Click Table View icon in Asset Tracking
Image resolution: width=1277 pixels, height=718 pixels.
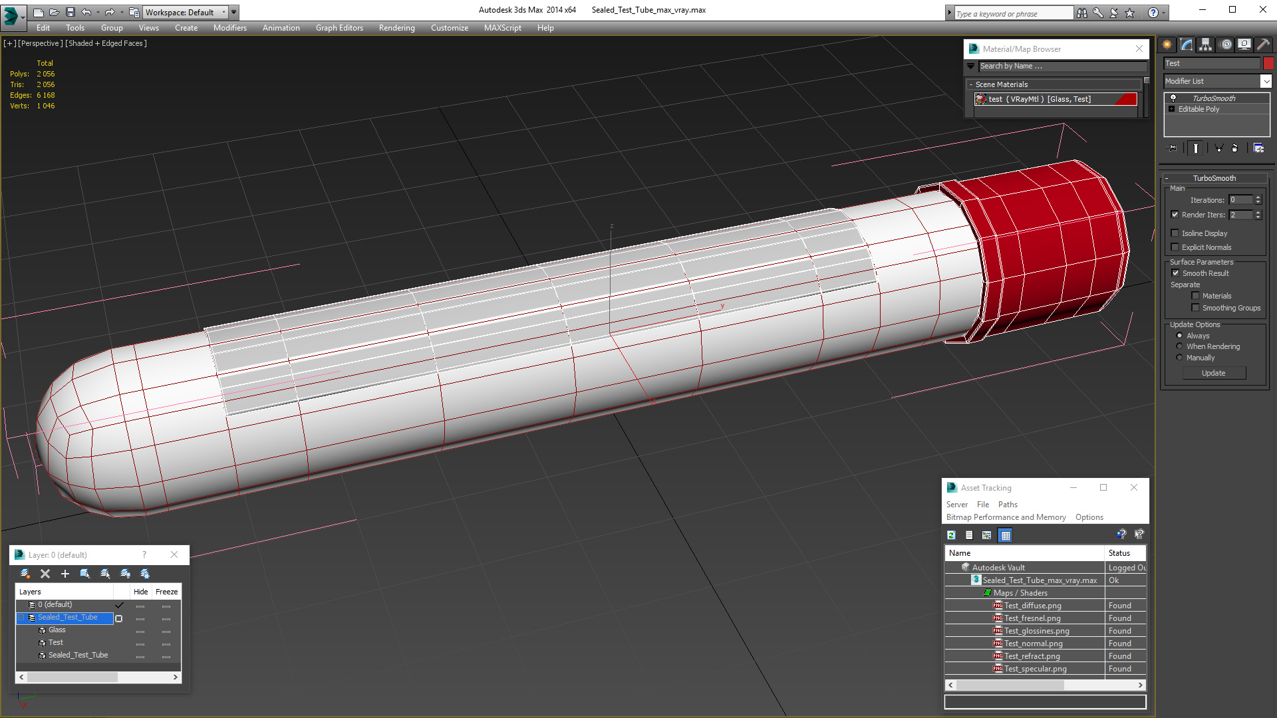pyautogui.click(x=1005, y=535)
